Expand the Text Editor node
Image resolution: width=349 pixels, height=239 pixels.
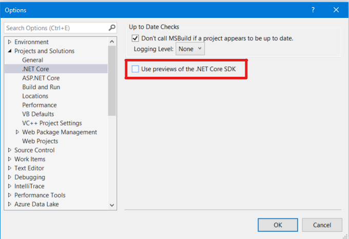click(x=9, y=168)
